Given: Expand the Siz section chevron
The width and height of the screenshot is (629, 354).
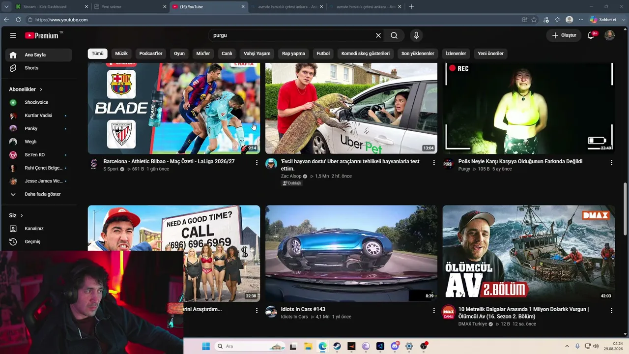Looking at the screenshot, I should tap(22, 215).
